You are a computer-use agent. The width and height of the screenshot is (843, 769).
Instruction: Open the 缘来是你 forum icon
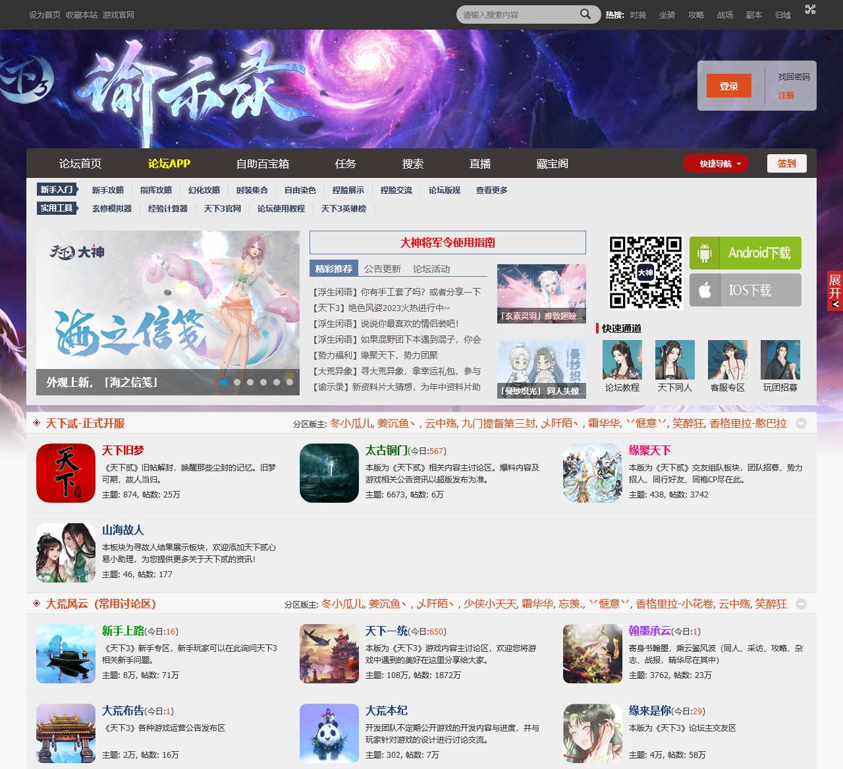[x=593, y=733]
